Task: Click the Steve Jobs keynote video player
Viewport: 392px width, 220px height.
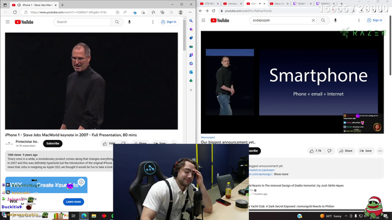Action: [x=91, y=81]
